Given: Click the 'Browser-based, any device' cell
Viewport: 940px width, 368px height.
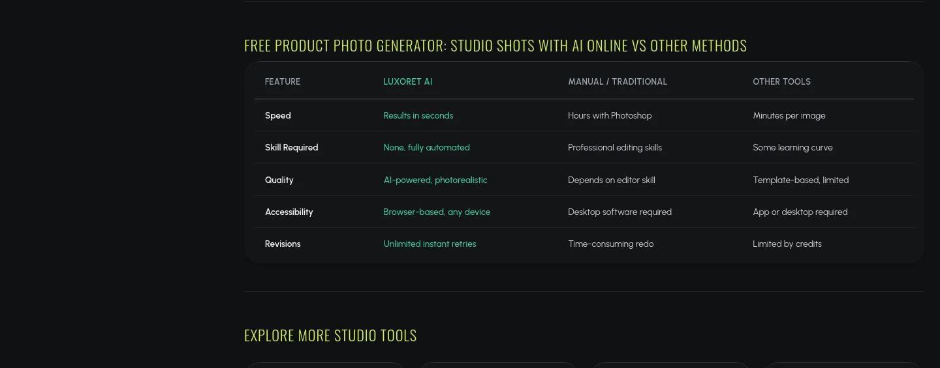Looking at the screenshot, I should [x=437, y=212].
